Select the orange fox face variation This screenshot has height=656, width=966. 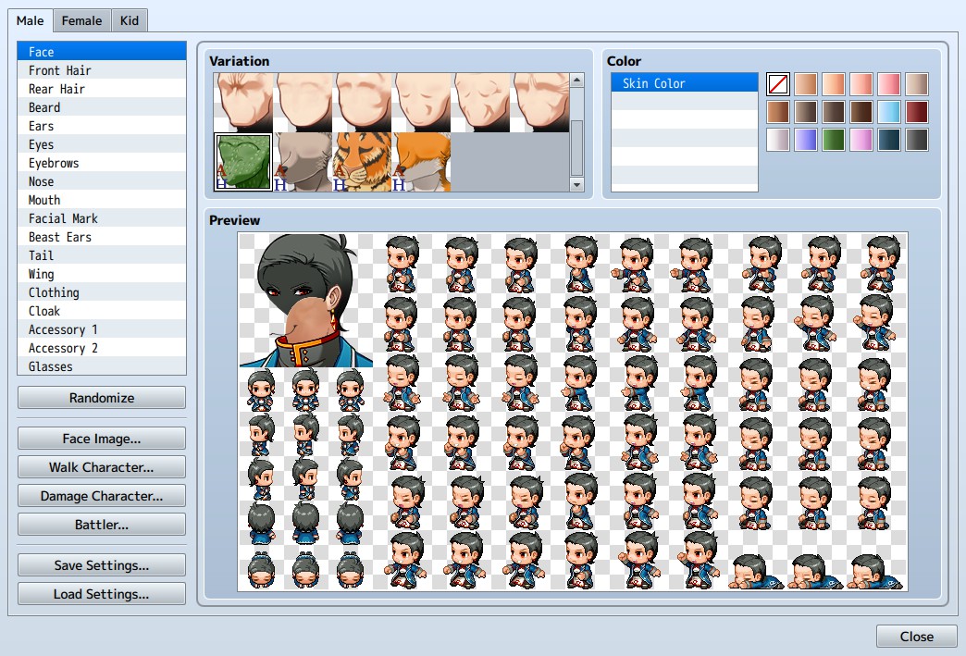click(x=421, y=162)
